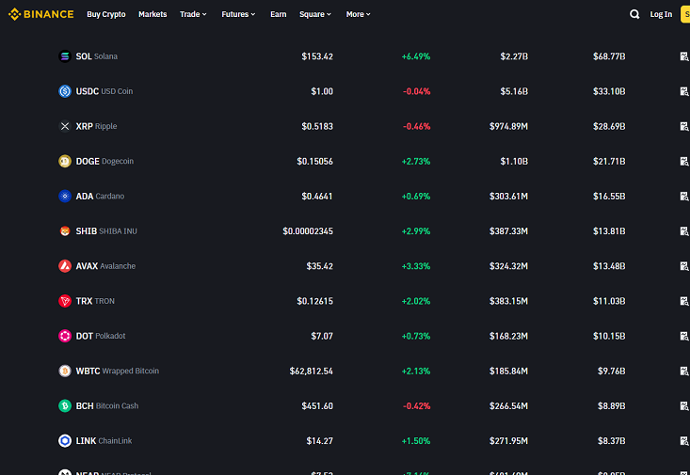Click the +6.49% change value

coord(416,56)
